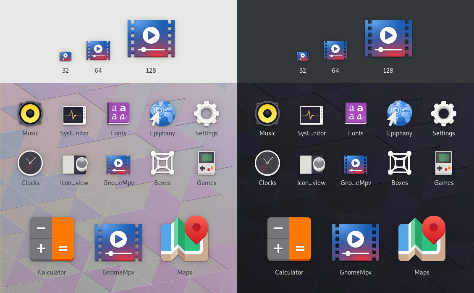Open the large Maps icon in the dark panel
Screen dimensions: 474x293
tap(422, 239)
